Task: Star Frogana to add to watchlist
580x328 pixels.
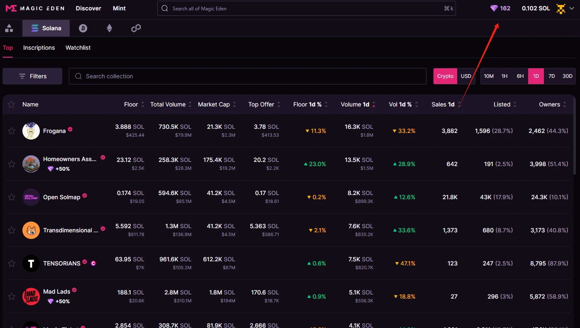Action: point(12,131)
